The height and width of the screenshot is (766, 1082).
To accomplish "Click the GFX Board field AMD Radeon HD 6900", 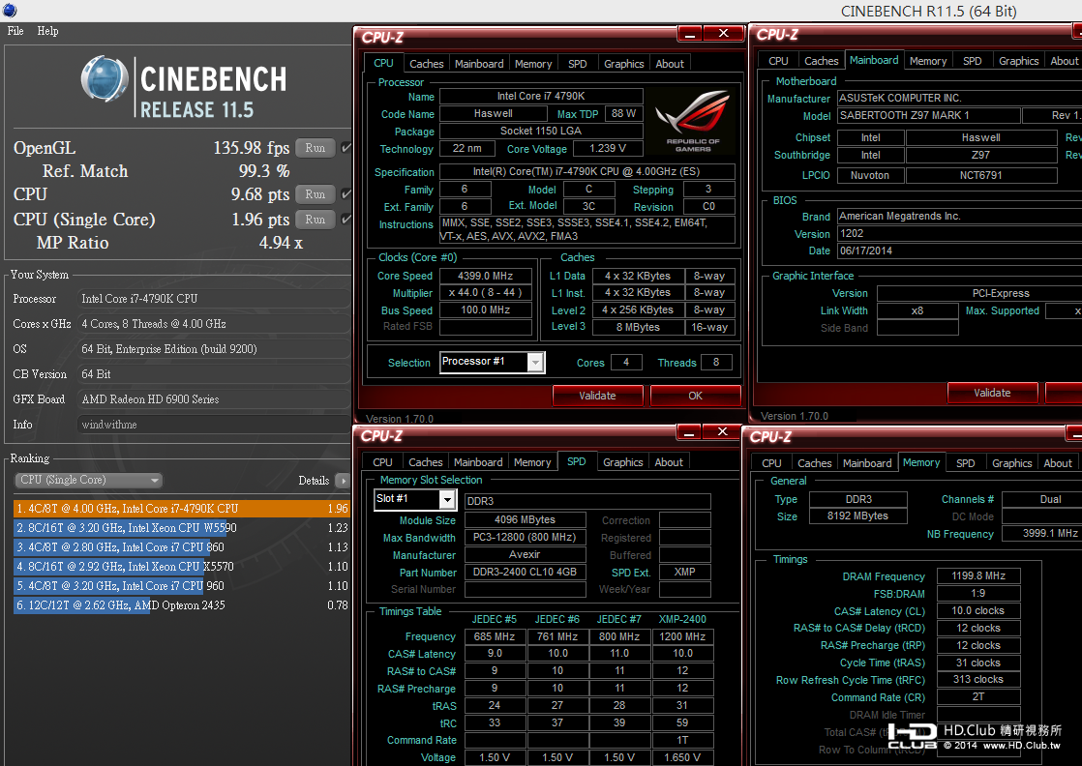I will coord(214,399).
